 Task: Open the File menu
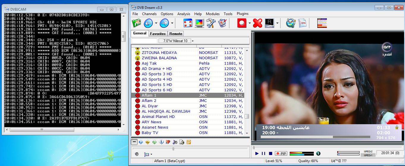135,14
